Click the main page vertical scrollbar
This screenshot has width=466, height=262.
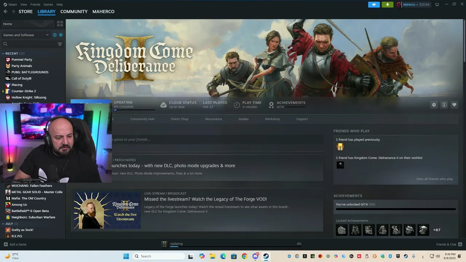click(x=465, y=40)
